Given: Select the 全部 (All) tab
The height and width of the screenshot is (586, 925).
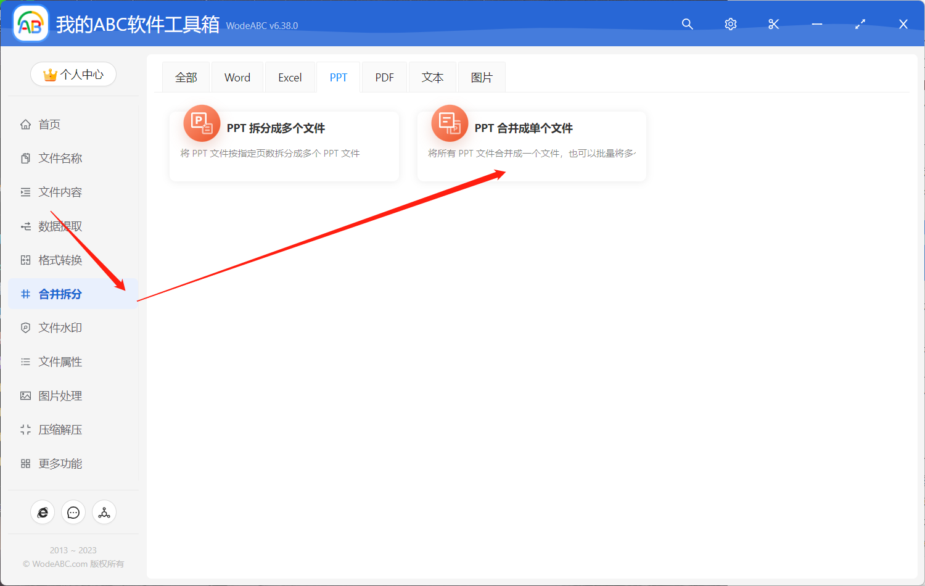Looking at the screenshot, I should 186,76.
